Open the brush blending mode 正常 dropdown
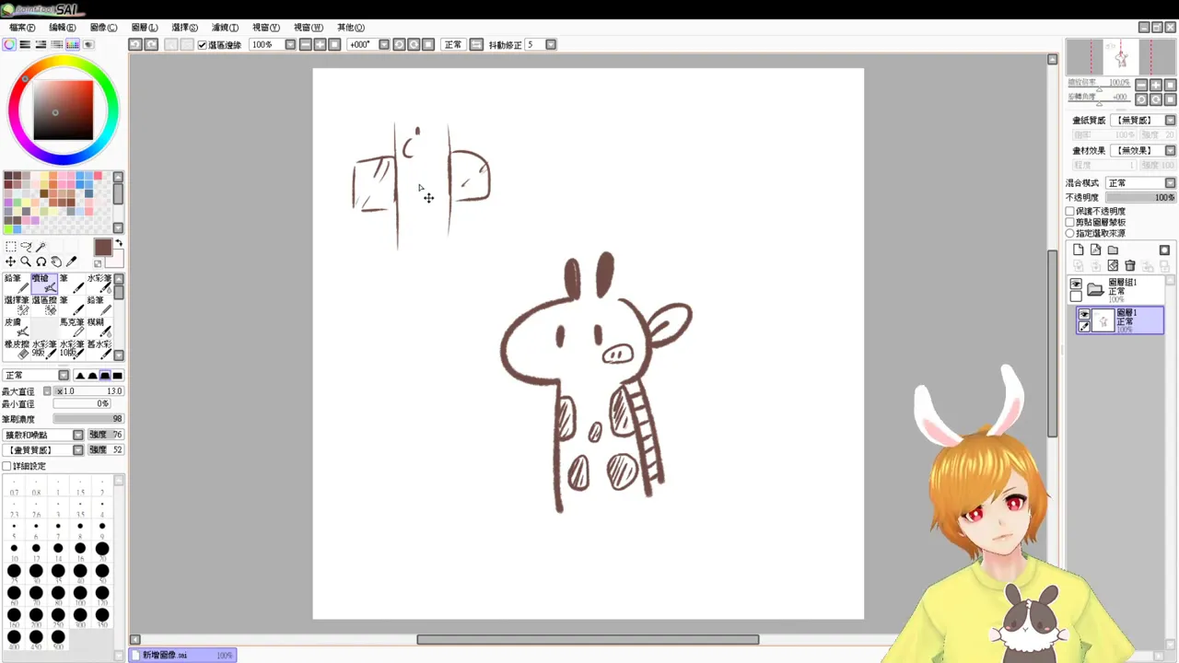The image size is (1179, 663). click(x=64, y=375)
